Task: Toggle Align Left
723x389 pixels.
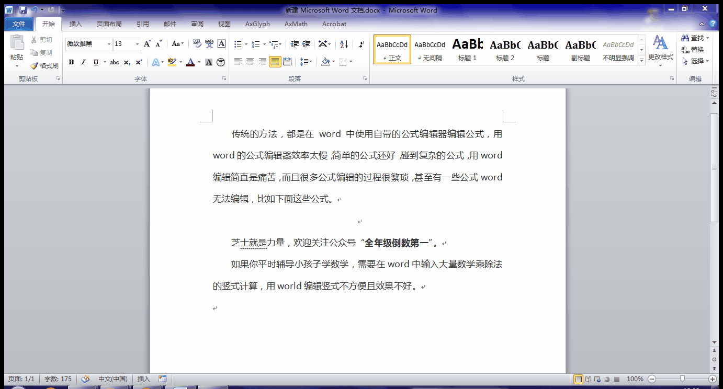Action: click(238, 62)
